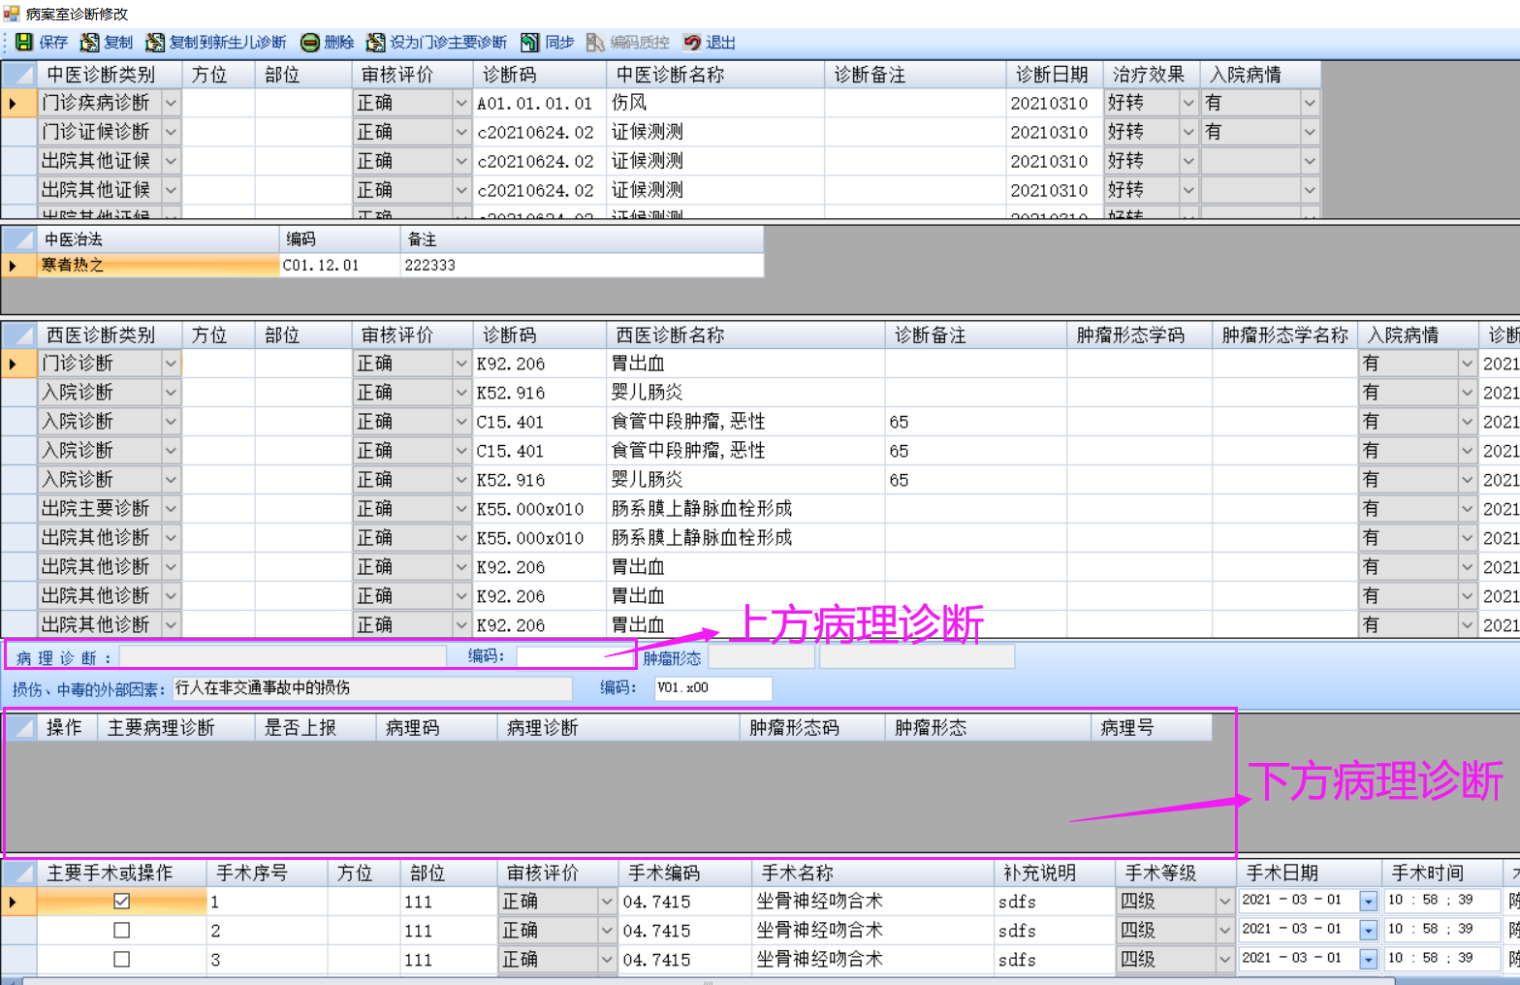Open 入院病情 dropdown in 出院主要诊断 row

[x=1467, y=509]
